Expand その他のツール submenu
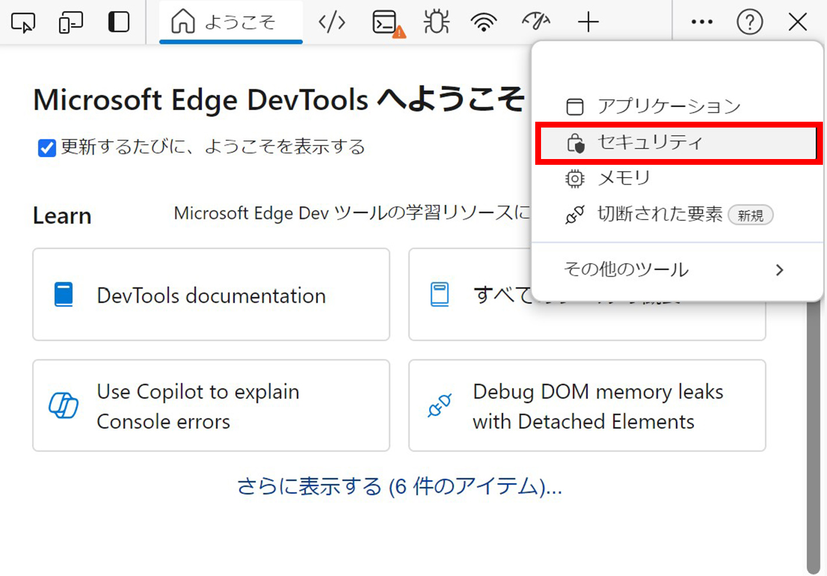827x576 pixels. point(678,270)
